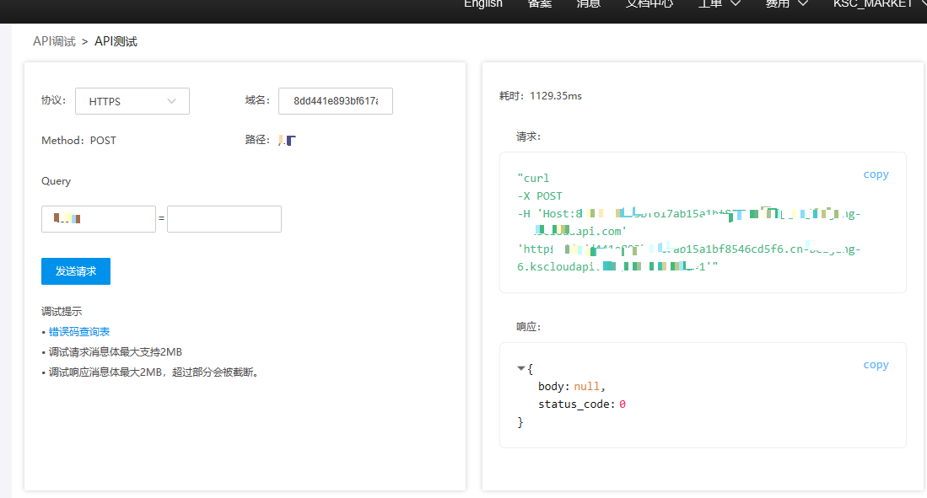Viewport: 927px width, 498px height.
Task: Switch site language to English
Action: [482, 4]
